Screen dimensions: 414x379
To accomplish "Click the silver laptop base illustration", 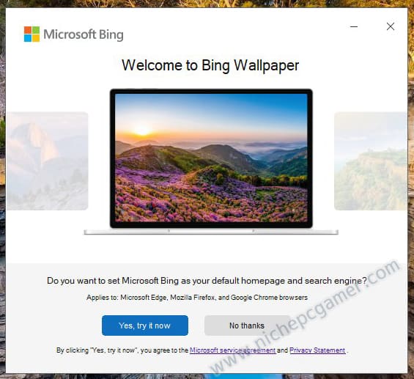I will (211, 232).
